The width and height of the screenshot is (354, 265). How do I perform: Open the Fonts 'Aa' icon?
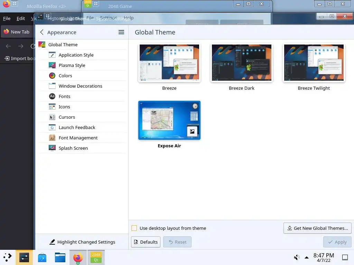52,97
